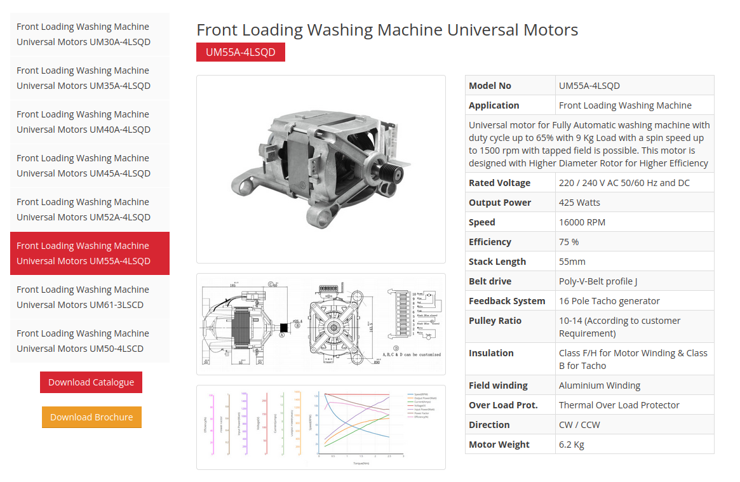
Task: Click the 'Over Load Prot.' row label
Action: 503,406
